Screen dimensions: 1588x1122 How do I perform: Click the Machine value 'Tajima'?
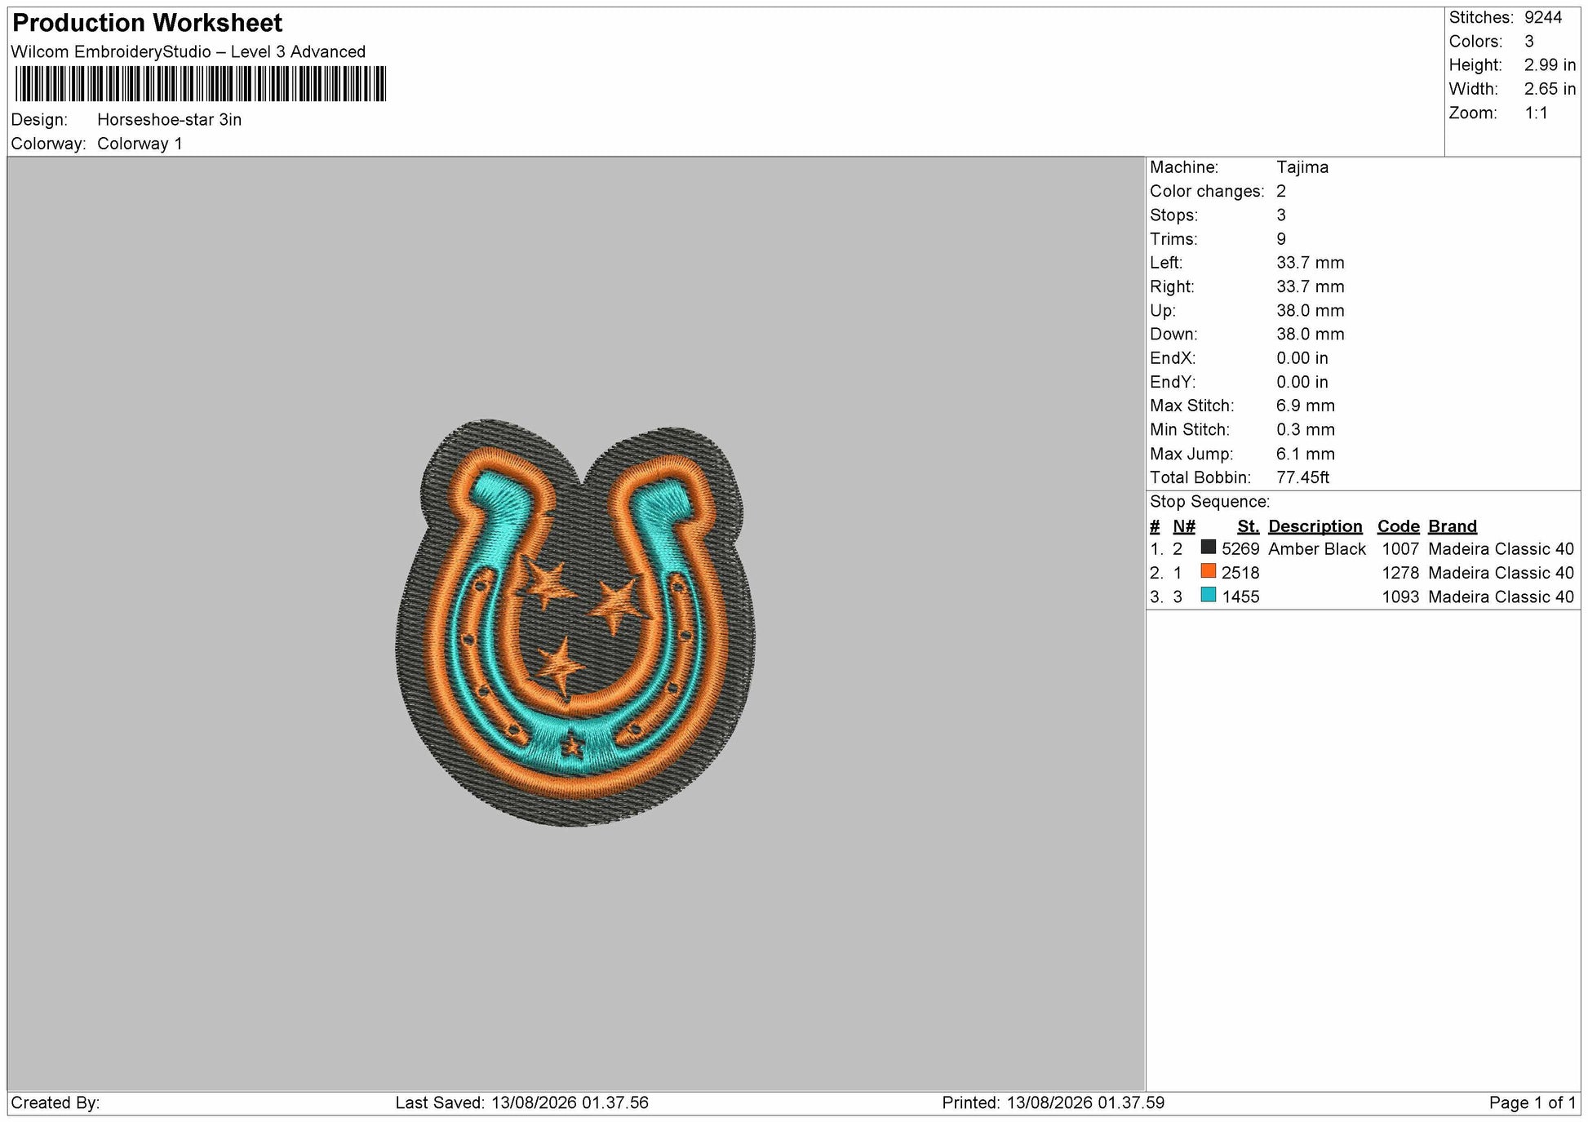(1302, 167)
